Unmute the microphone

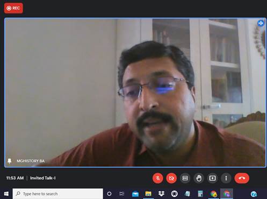pyautogui.click(x=158, y=178)
